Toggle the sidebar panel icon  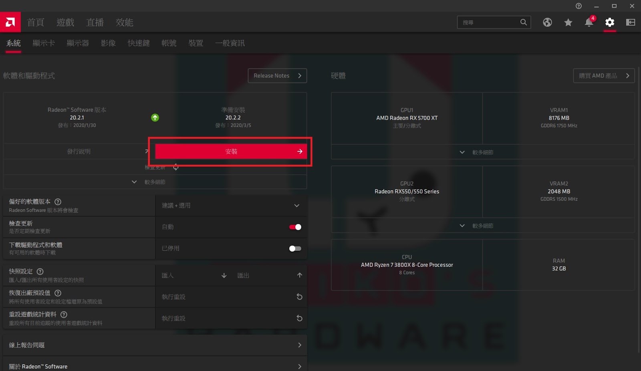pyautogui.click(x=631, y=22)
